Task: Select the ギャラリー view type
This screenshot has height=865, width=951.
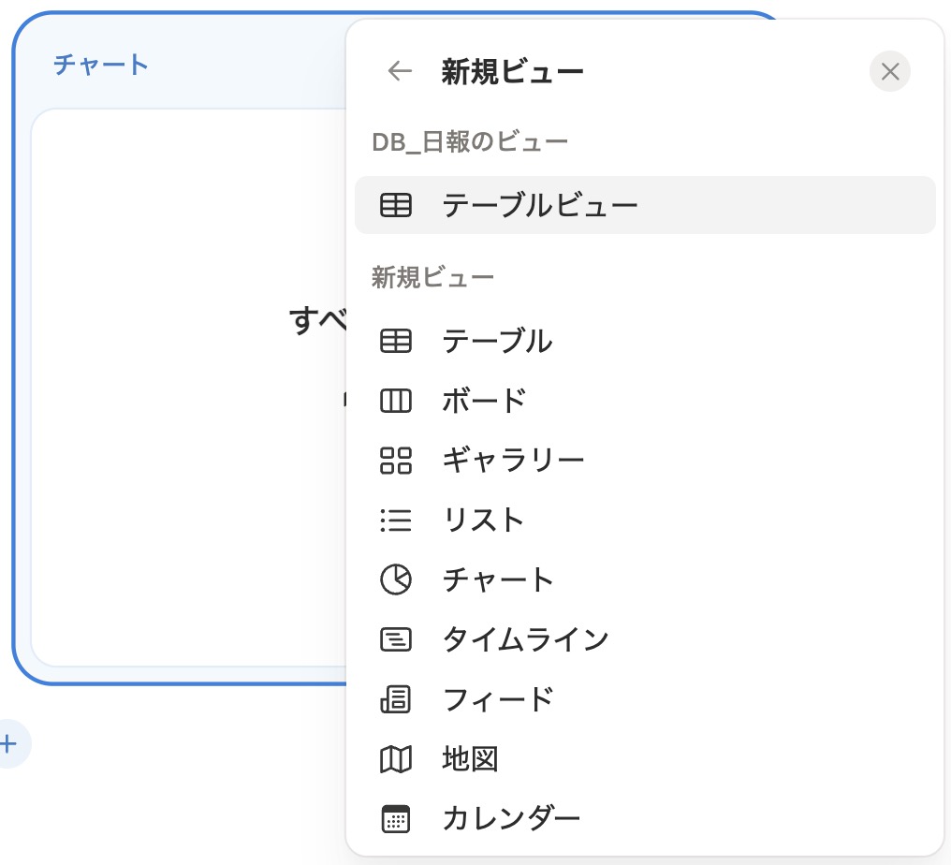Action: pos(513,461)
